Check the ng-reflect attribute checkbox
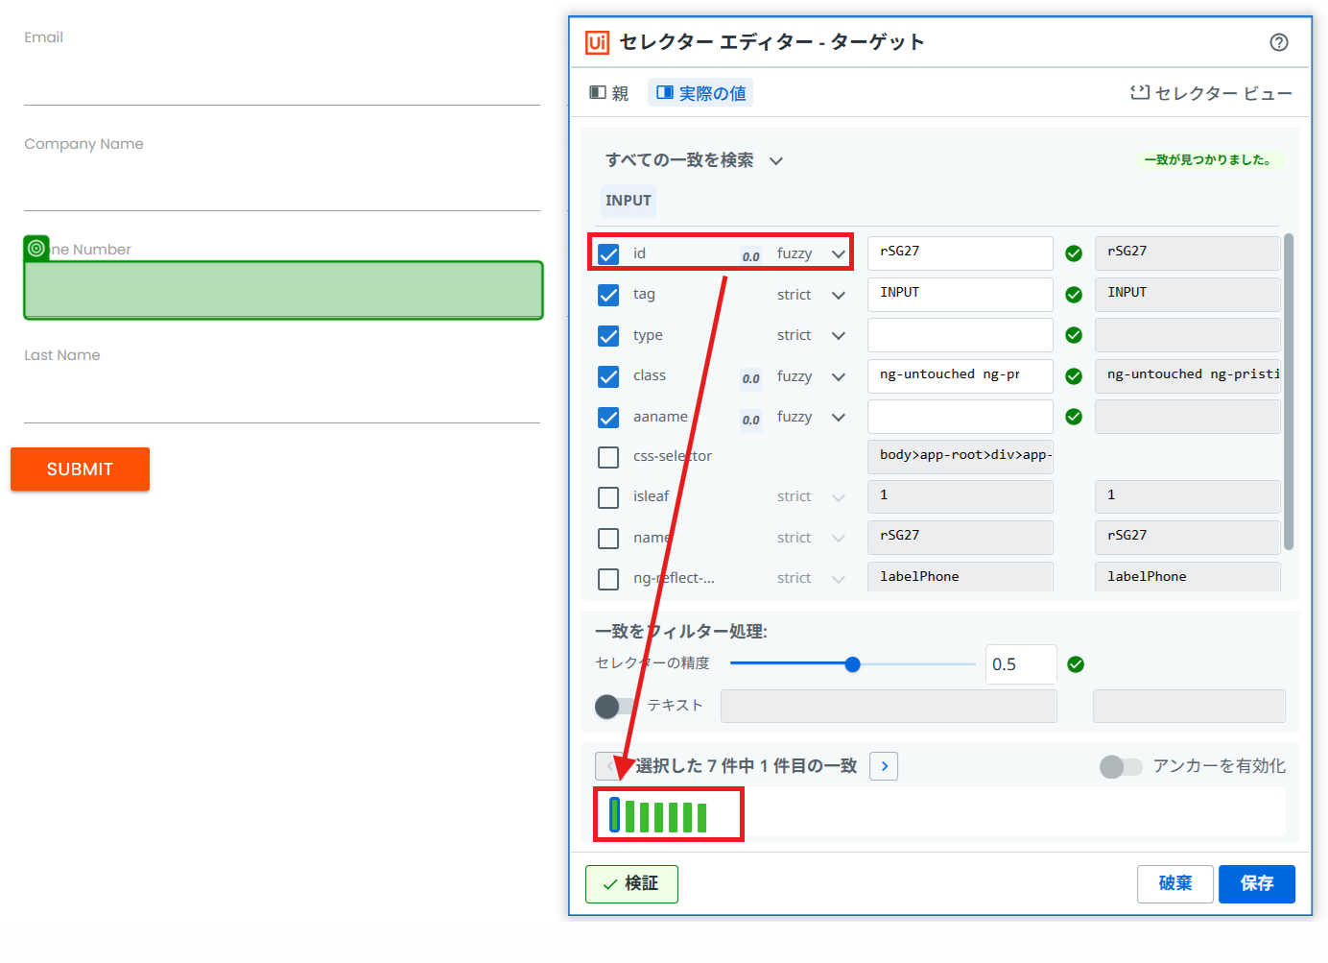This screenshot has height=963, width=1328. (x=608, y=579)
